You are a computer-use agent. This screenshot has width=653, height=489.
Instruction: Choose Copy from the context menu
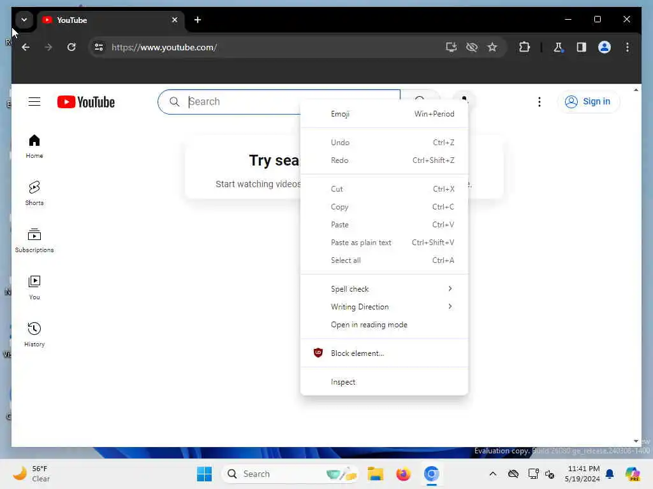tap(384, 207)
